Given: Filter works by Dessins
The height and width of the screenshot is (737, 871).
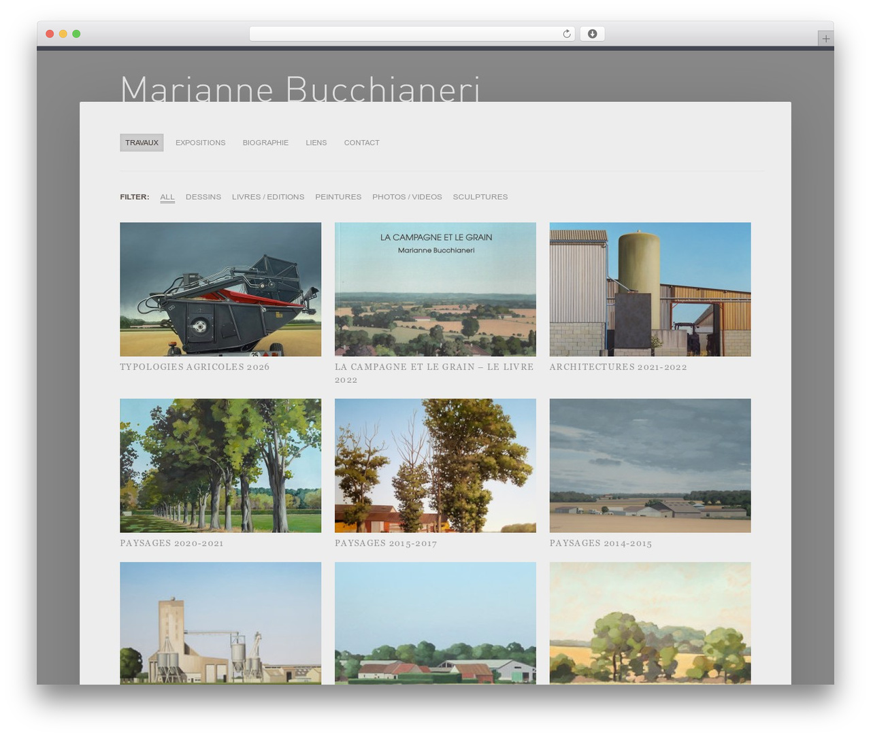Looking at the screenshot, I should click(203, 197).
